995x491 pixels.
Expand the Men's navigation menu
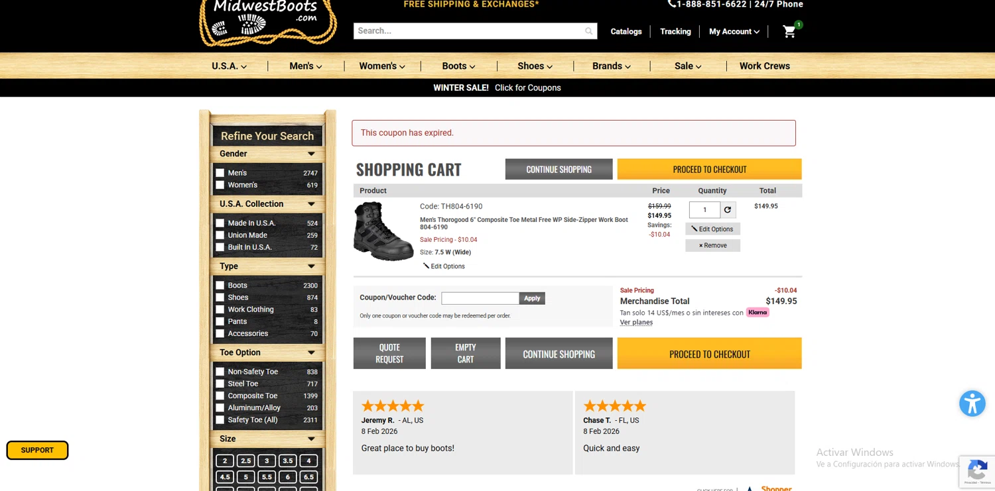306,66
